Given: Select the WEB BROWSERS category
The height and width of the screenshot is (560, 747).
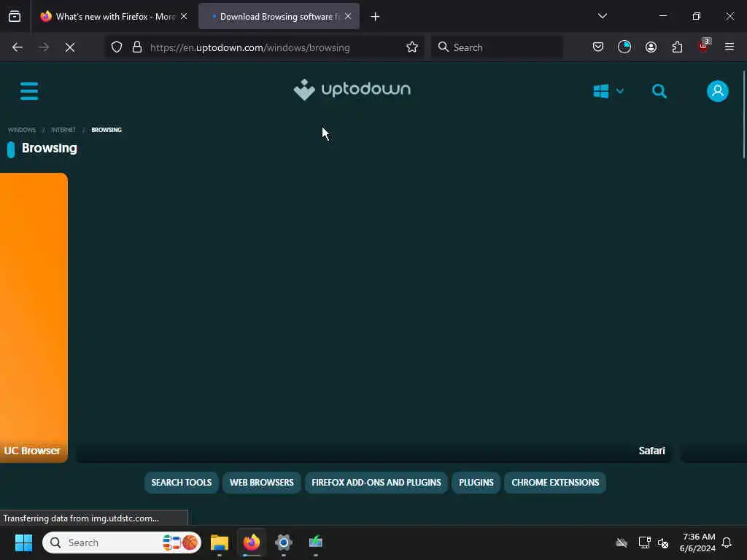Looking at the screenshot, I should click(262, 483).
